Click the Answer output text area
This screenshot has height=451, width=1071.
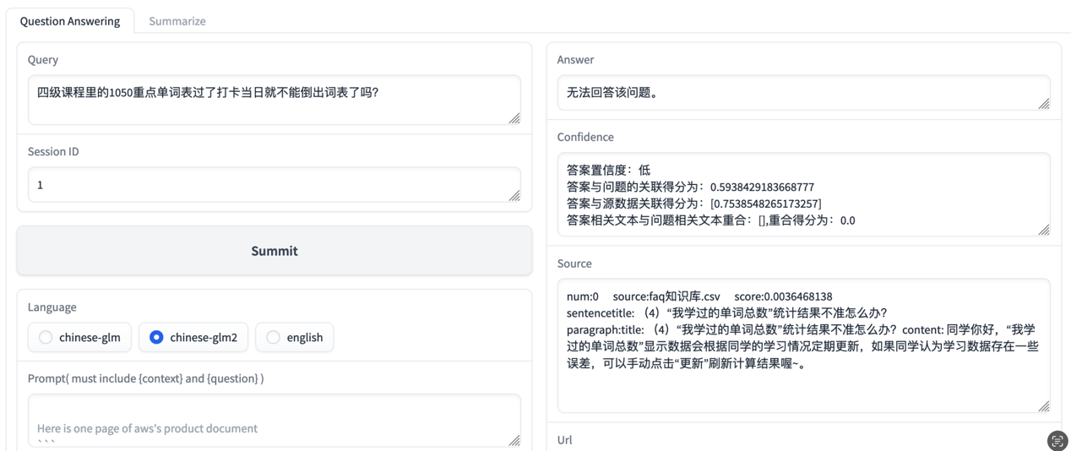click(x=803, y=92)
